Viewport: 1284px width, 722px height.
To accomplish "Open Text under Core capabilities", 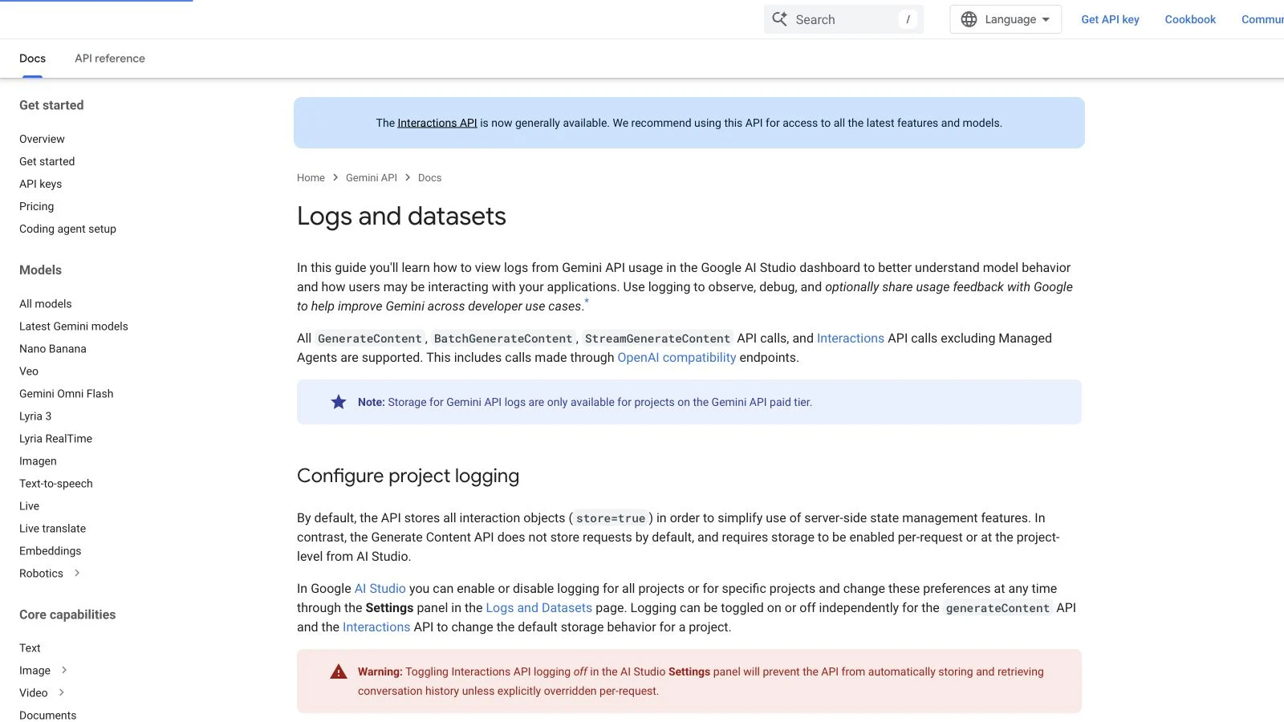I will (x=30, y=648).
